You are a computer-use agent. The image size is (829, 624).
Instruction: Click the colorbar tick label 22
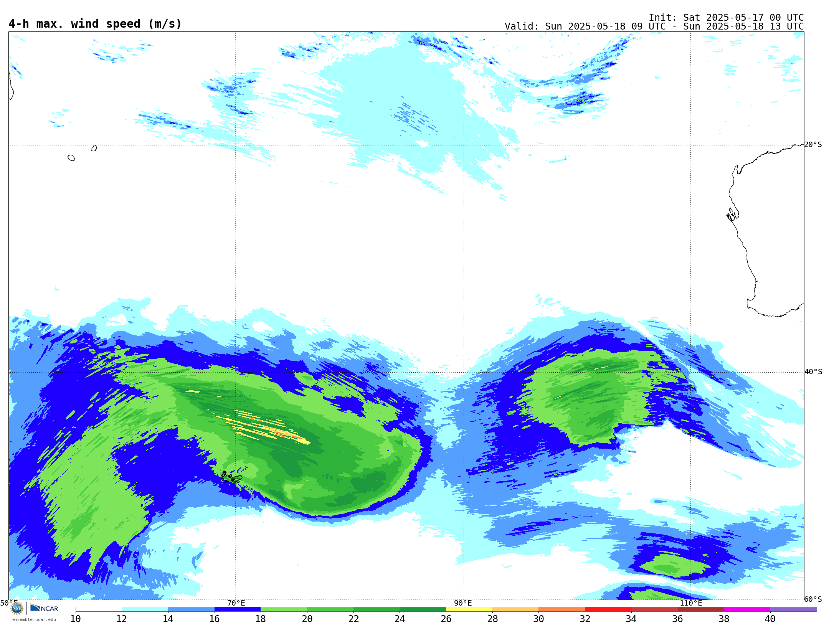(353, 619)
